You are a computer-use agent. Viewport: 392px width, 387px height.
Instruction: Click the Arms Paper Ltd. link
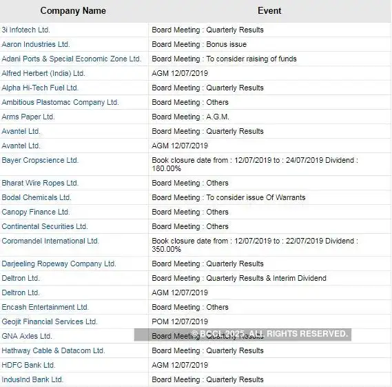(x=28, y=117)
